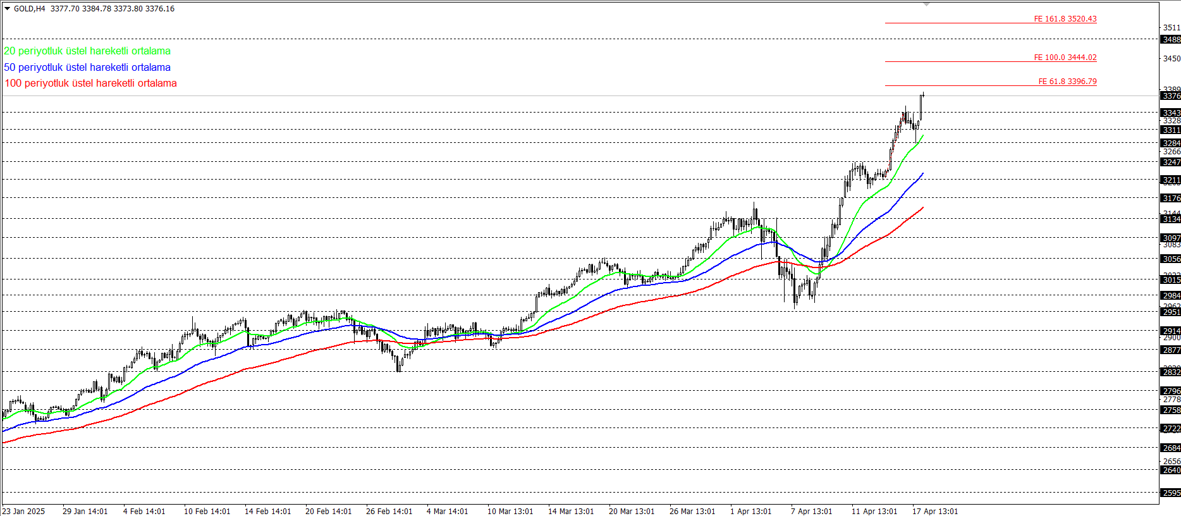
Task: Click the 2951 price level tag
Action: coord(1171,312)
